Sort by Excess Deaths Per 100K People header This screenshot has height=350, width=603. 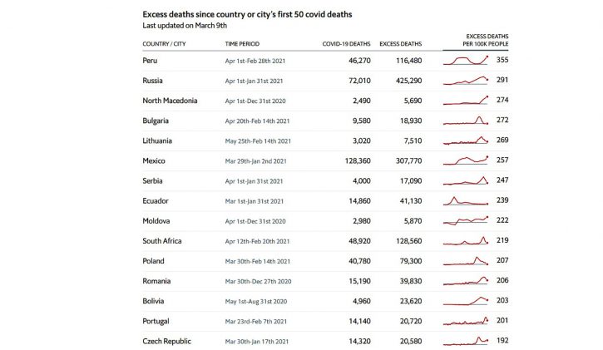(486, 40)
